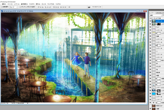Toggle the バウンディングボックスを表示 checkbox

point(20,7)
